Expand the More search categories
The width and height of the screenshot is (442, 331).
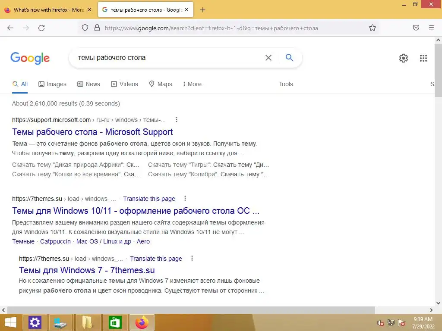click(x=192, y=84)
